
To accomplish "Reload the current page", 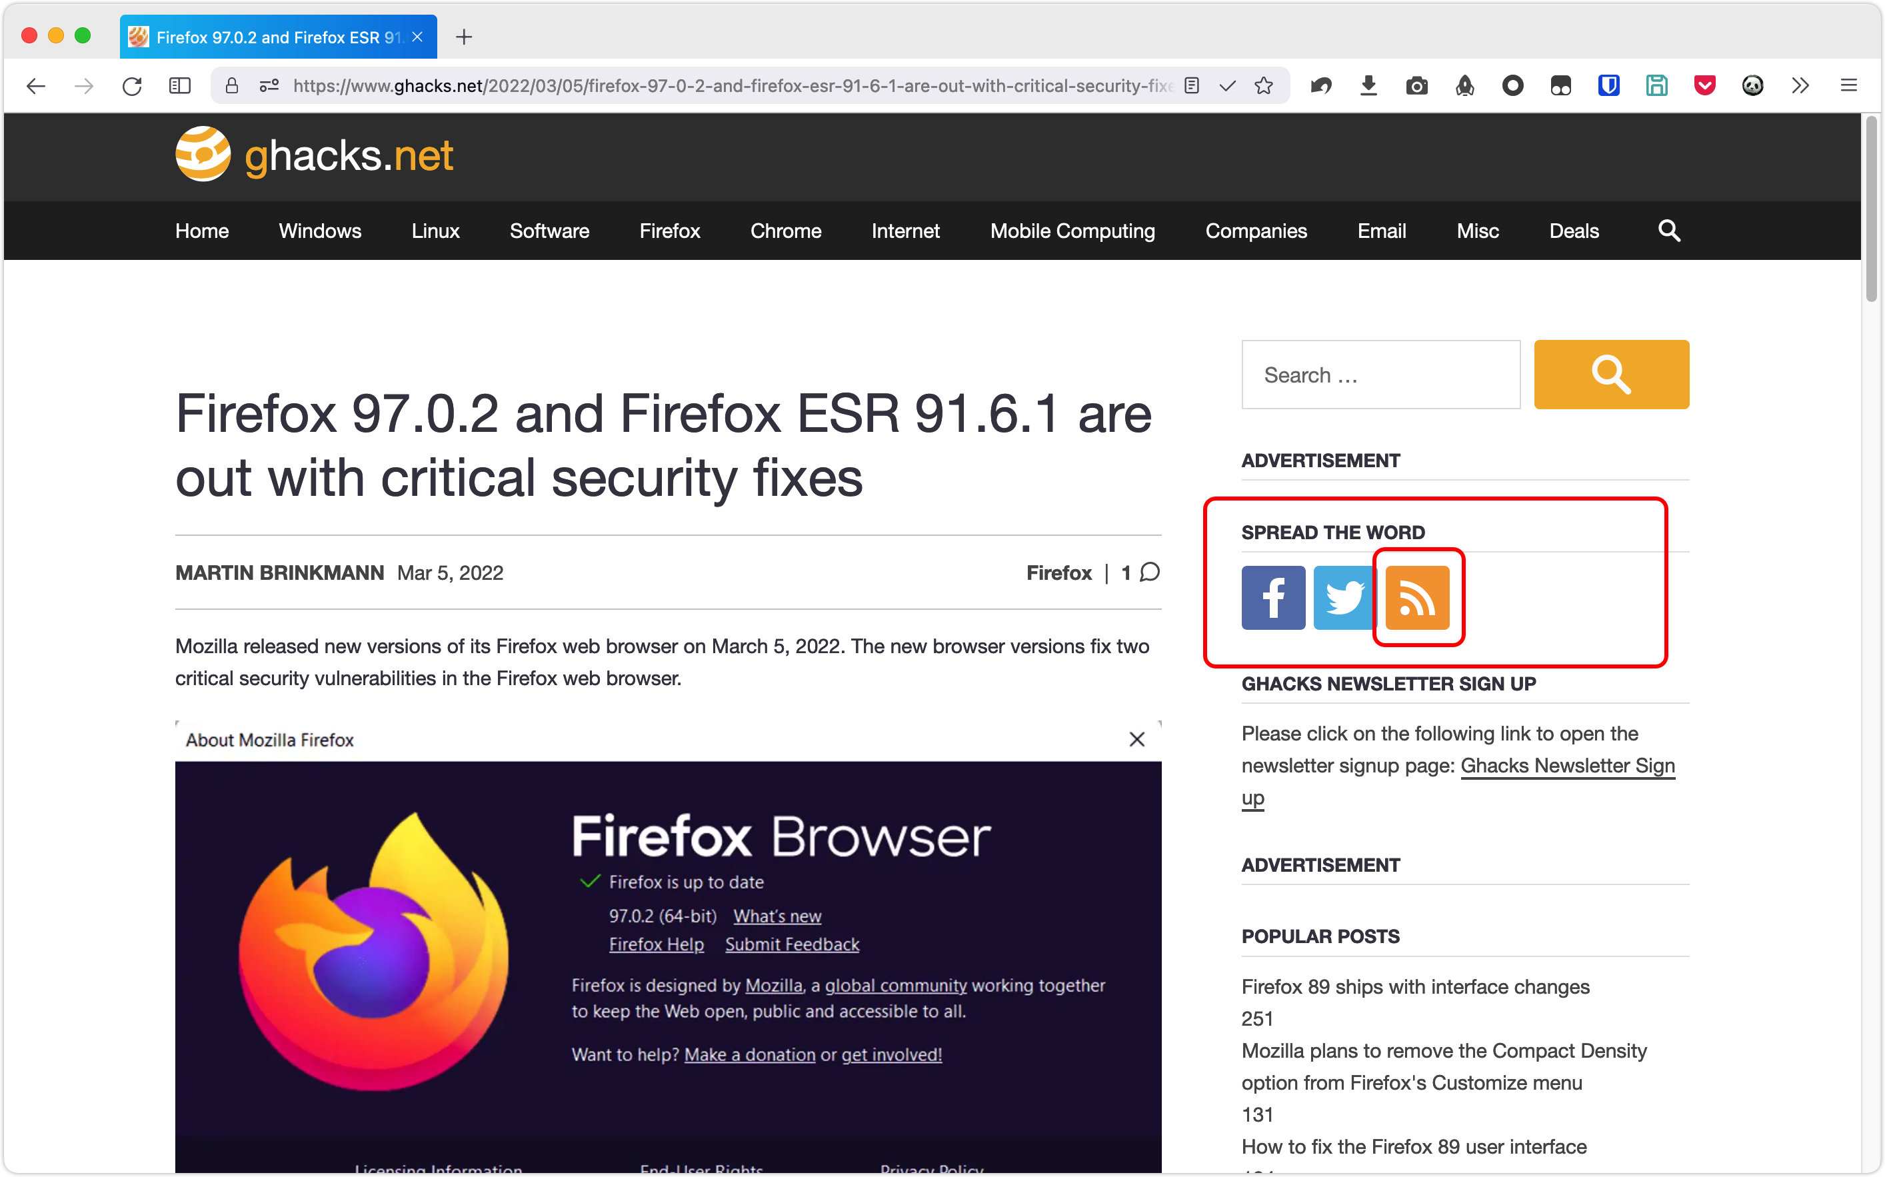I will click(132, 85).
